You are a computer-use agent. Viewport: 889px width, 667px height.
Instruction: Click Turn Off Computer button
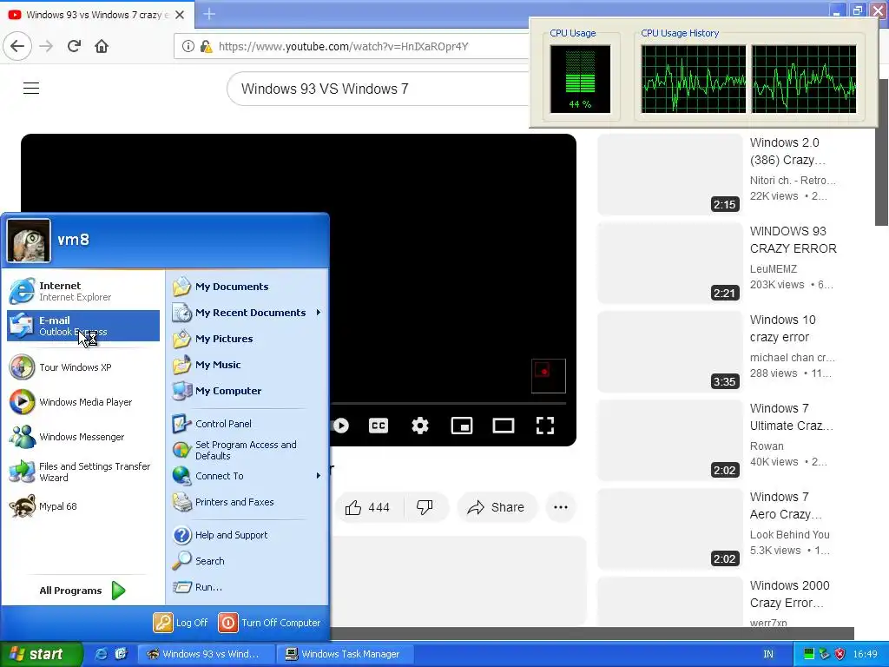(x=270, y=623)
